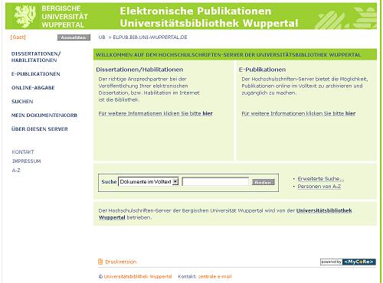Click the Dissertationen/Habilitationen panel heading
The height and width of the screenshot is (283, 383).
(x=139, y=70)
